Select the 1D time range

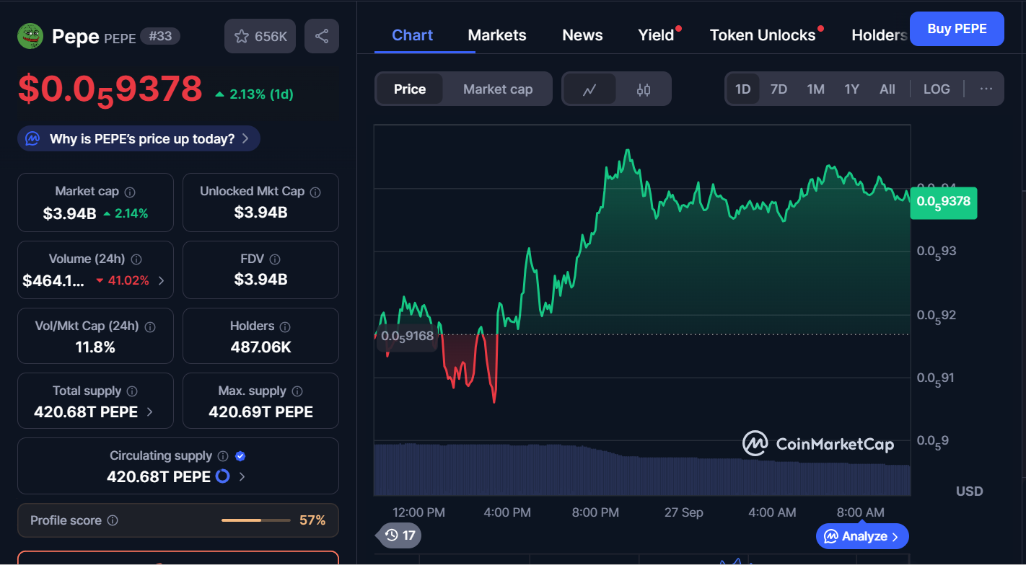(743, 89)
